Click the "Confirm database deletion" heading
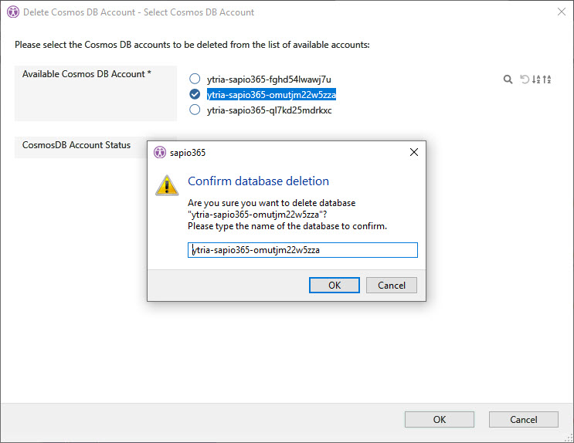 258,181
